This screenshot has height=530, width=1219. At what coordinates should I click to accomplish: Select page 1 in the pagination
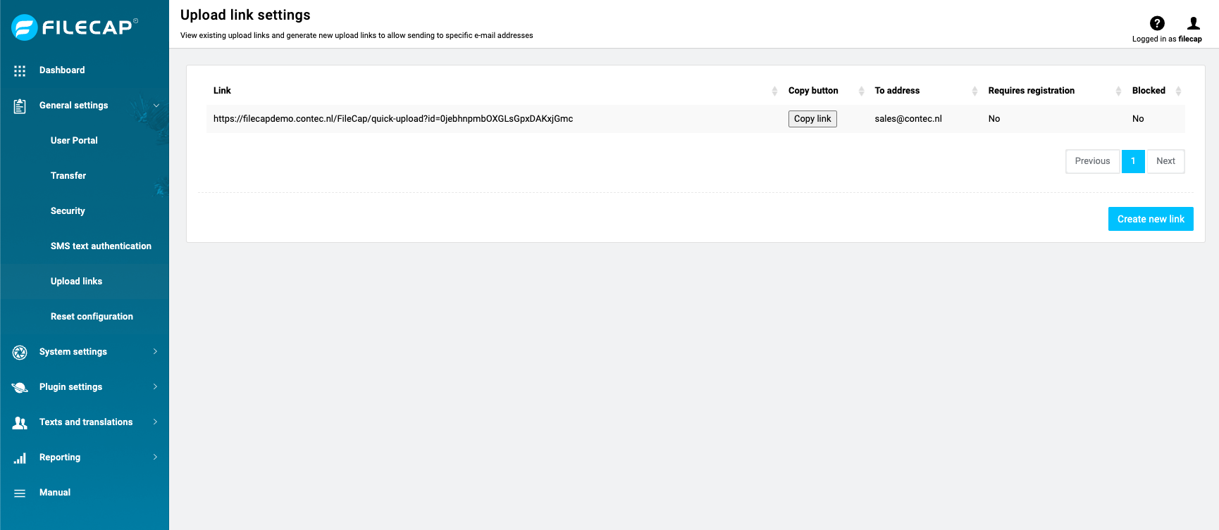pyautogui.click(x=1133, y=161)
